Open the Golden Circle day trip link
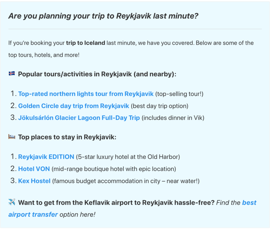 [74, 106]
